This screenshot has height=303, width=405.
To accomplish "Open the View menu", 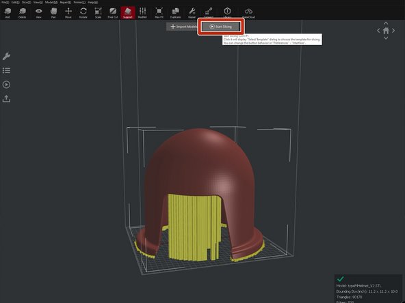I will point(38,2).
